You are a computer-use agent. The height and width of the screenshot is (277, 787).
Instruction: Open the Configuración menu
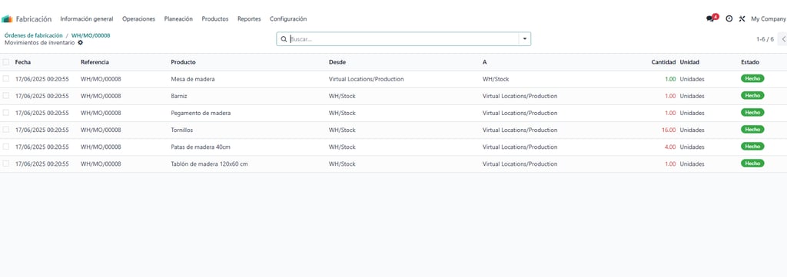(288, 19)
